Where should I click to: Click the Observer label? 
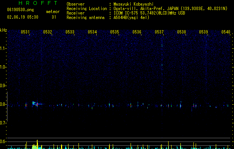76,4
